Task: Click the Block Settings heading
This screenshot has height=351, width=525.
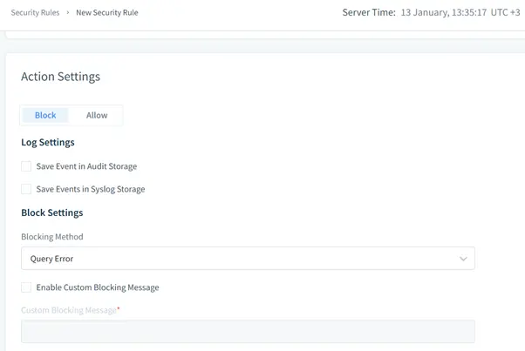Action: (51, 213)
